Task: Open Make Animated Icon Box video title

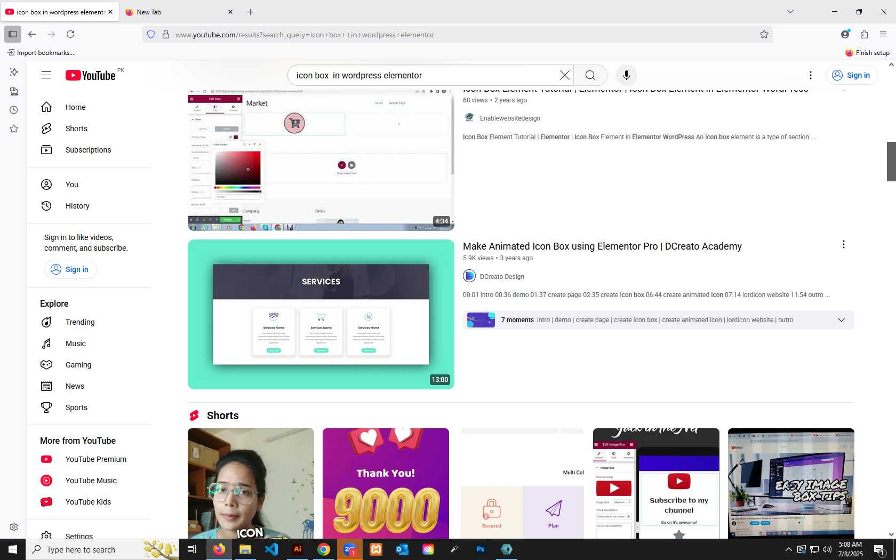Action: 602,246
